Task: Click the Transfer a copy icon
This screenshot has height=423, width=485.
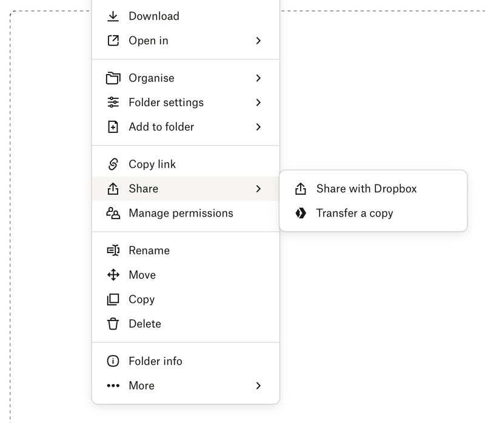Action: (x=301, y=213)
